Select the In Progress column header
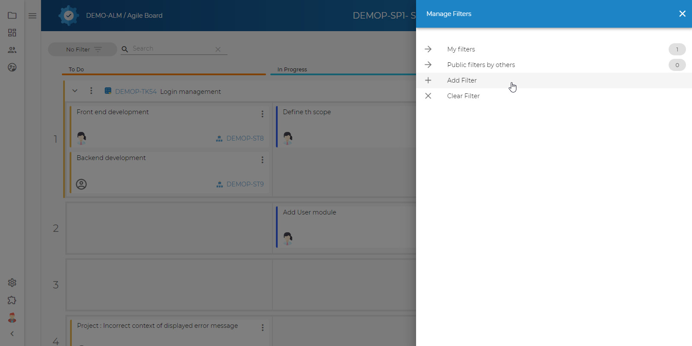The image size is (692, 346). point(292,69)
